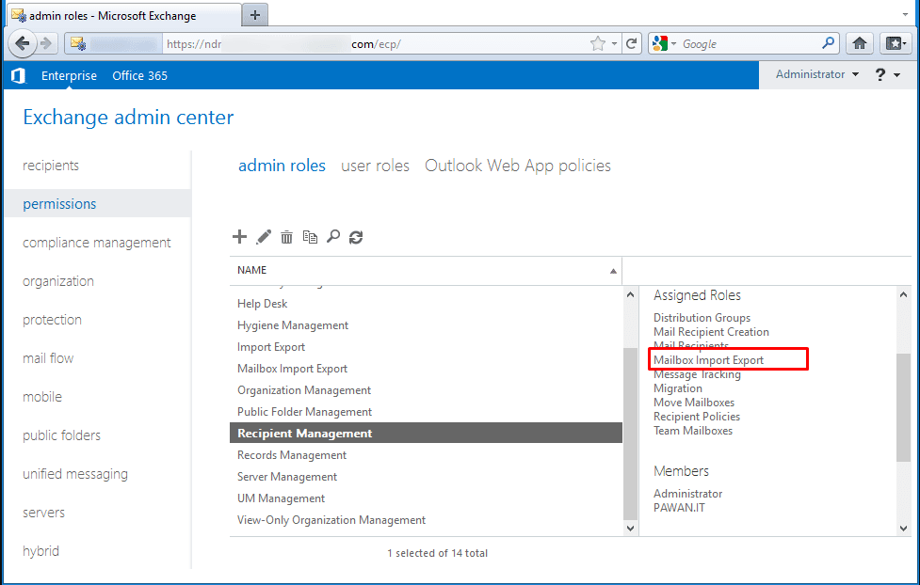Open the Administrator account dropdown
This screenshot has width=920, height=585.
pyautogui.click(x=817, y=74)
